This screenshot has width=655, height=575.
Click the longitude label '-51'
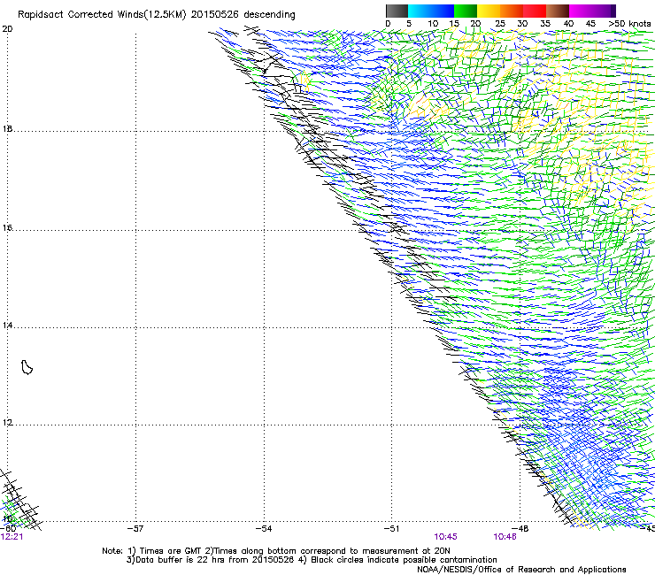pos(391,528)
